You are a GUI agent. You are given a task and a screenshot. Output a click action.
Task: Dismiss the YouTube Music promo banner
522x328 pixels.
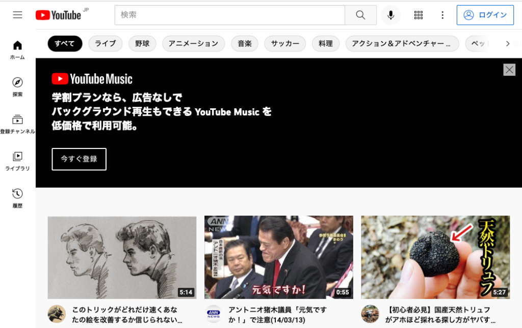click(x=509, y=70)
